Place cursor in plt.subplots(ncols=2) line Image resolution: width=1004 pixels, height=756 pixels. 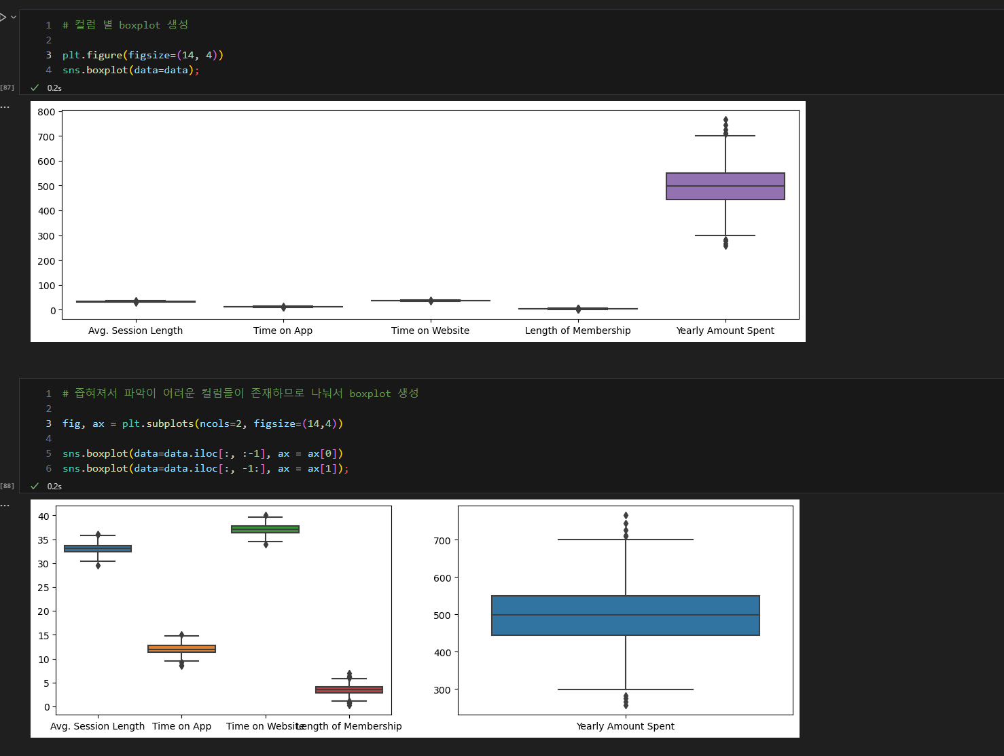(202, 423)
